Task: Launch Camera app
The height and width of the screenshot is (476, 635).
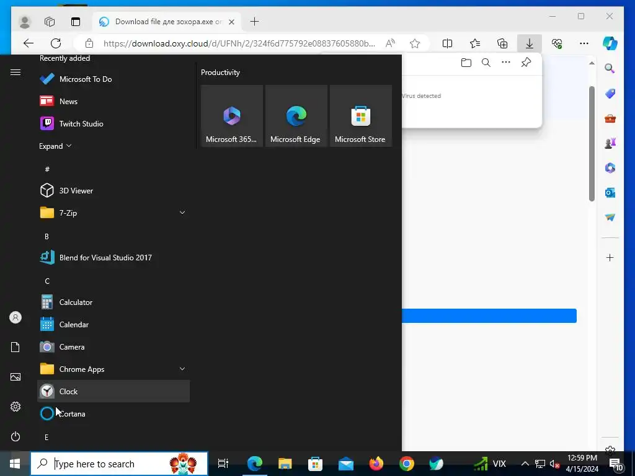Action: click(113, 346)
